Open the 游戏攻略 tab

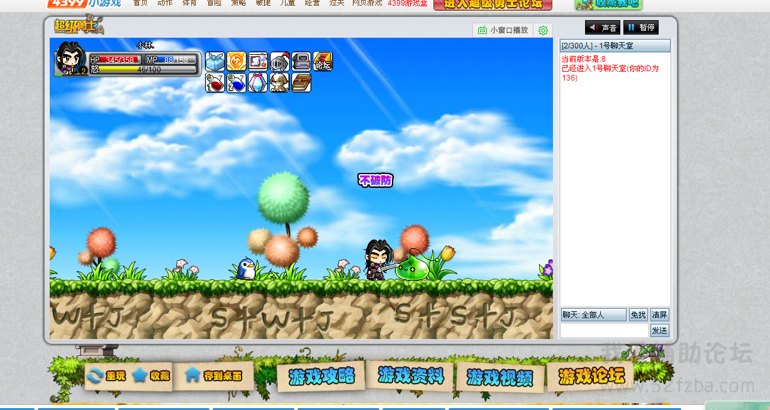click(321, 377)
